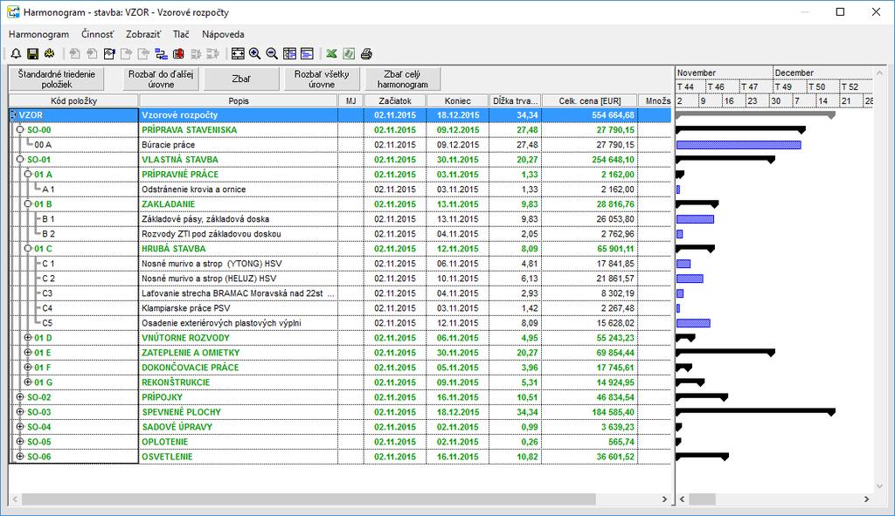This screenshot has height=516, width=895.
Task: Click the Gantt scrollbar's right arrow
Action: pyautogui.click(x=866, y=499)
